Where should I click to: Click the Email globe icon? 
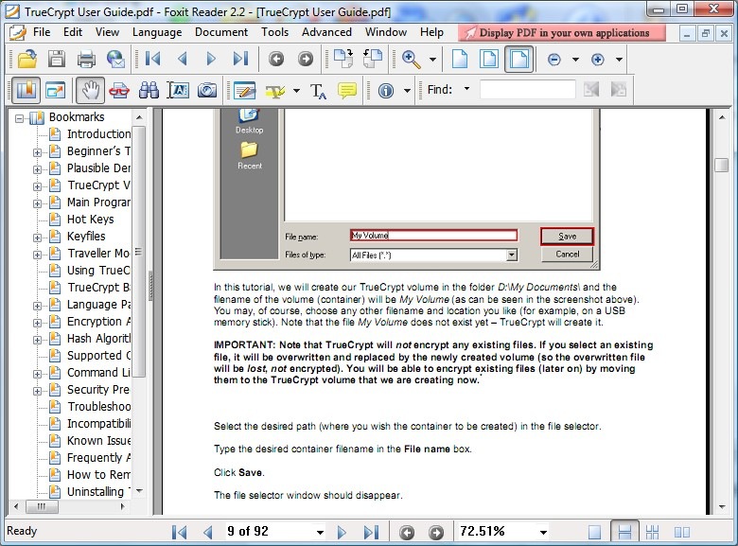(x=115, y=59)
